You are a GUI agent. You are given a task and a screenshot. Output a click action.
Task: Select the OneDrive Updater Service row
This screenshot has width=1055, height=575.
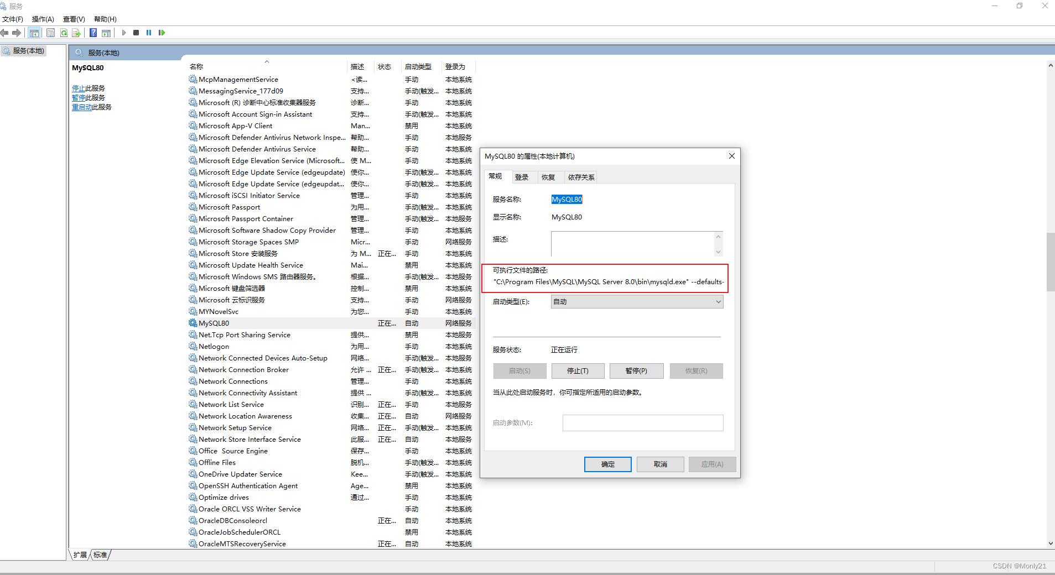[x=331, y=474]
